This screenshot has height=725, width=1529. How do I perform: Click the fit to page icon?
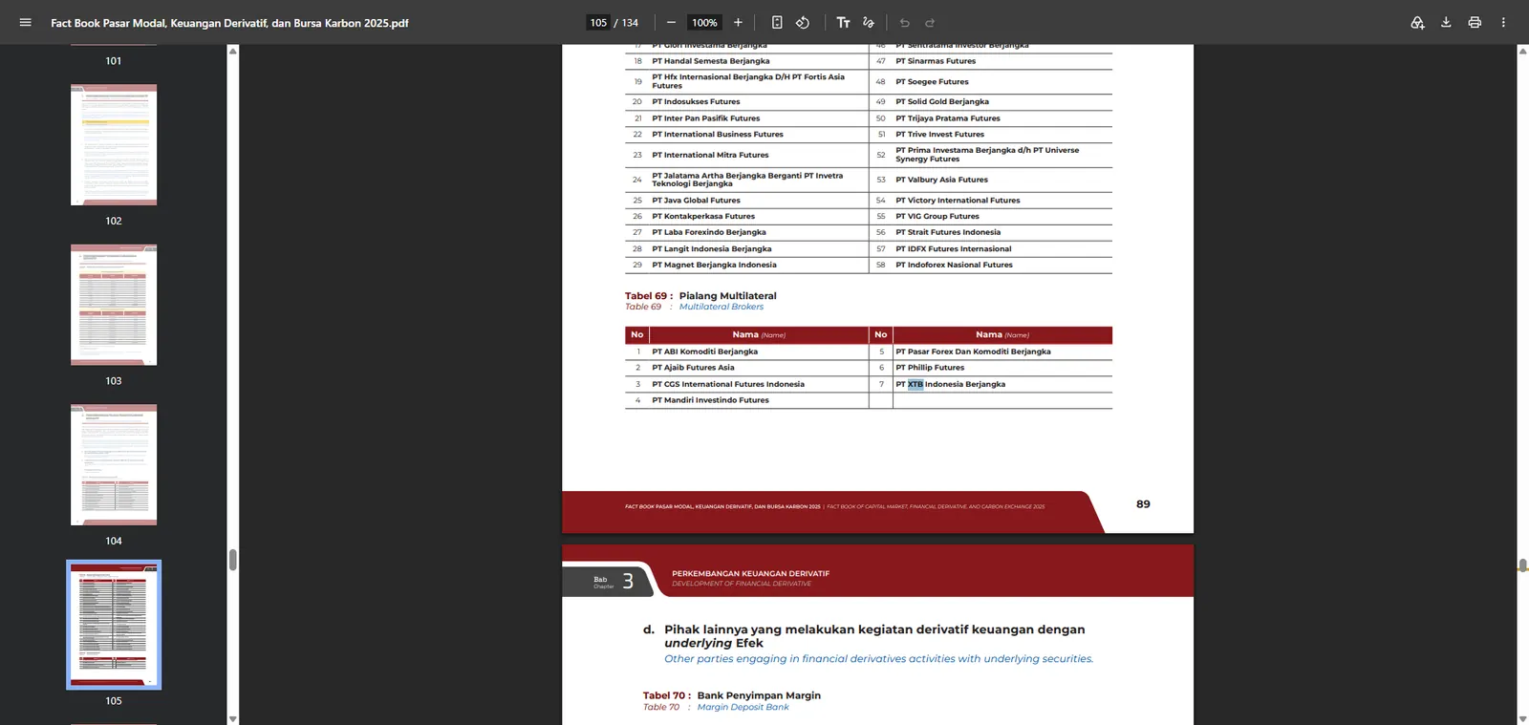(x=777, y=22)
